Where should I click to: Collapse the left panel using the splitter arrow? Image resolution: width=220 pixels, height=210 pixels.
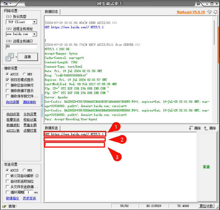42,105
